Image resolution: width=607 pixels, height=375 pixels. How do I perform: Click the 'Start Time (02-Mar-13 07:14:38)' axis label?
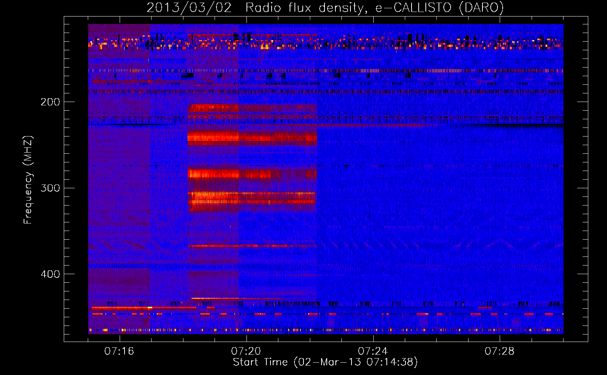pyautogui.click(x=325, y=362)
